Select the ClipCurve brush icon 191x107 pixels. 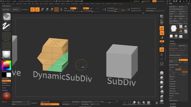pyautogui.click(x=134, y=103)
